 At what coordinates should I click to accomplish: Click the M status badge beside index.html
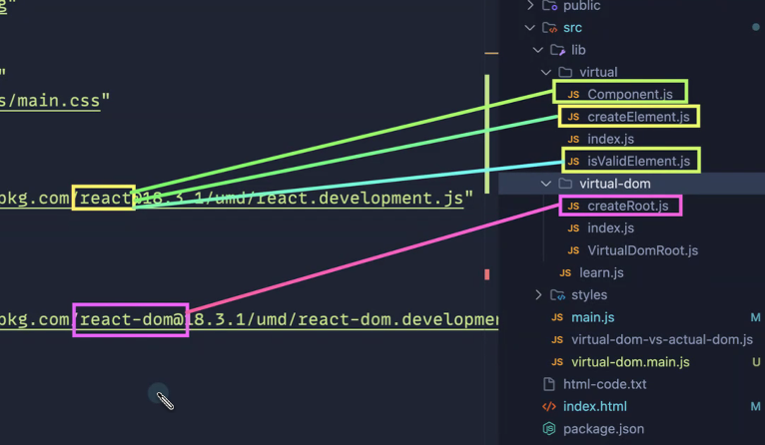click(755, 406)
